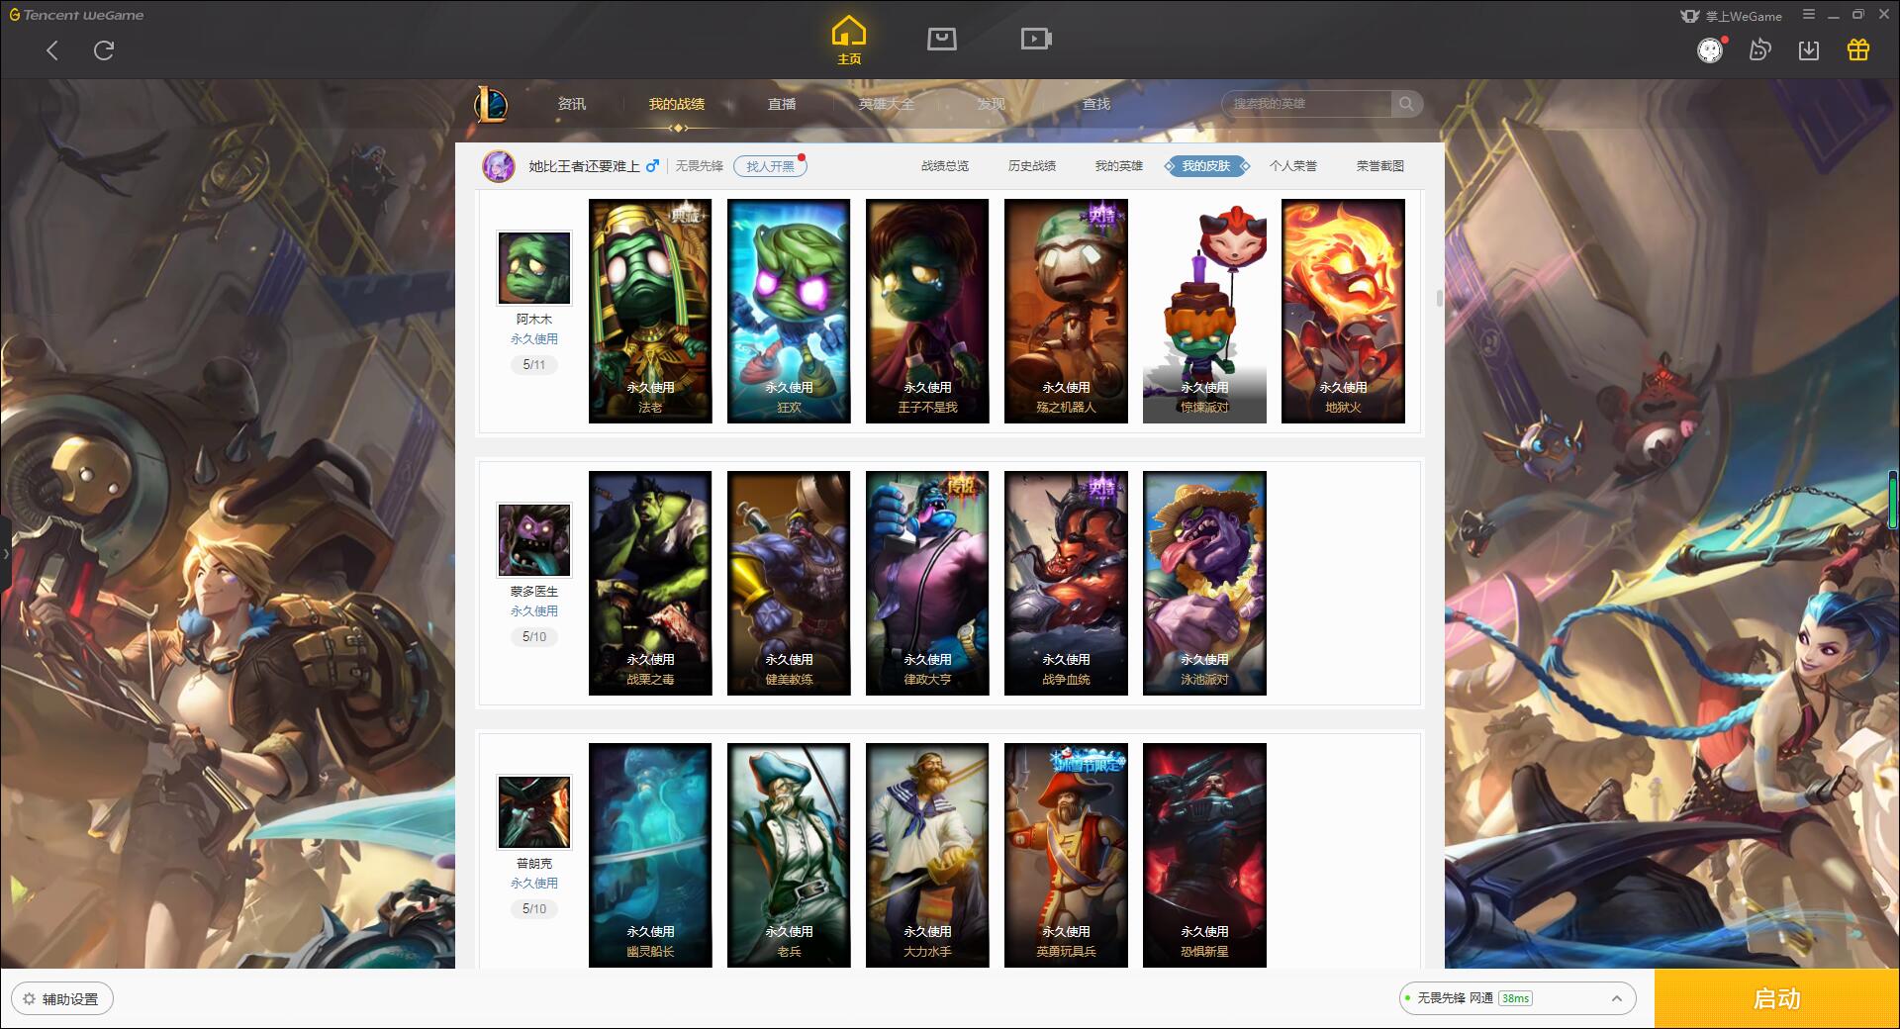Open the 个人荣誉 sub-tab
1900x1029 pixels.
click(x=1293, y=166)
